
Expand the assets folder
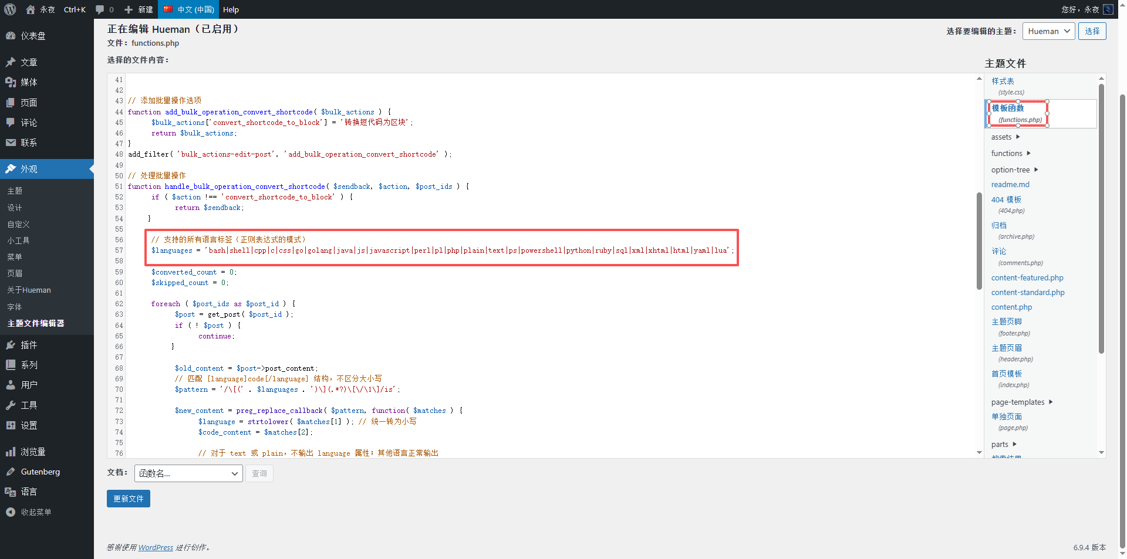point(1005,137)
